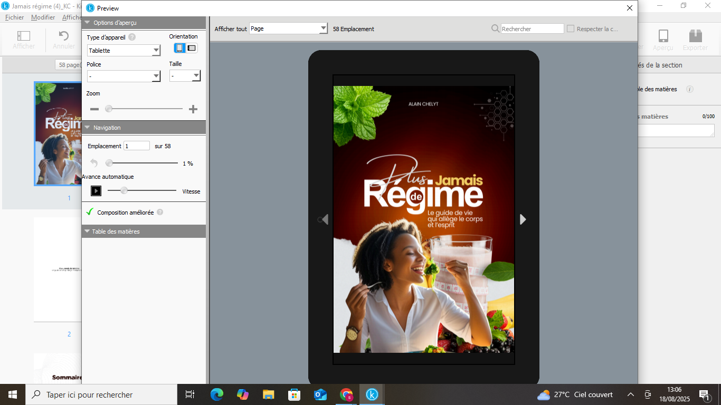Viewport: 721px width, 405px height.
Task: Open the Tablette device type dropdown
Action: pos(124,51)
